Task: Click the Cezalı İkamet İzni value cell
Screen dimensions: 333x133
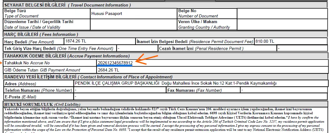Action: (302, 48)
